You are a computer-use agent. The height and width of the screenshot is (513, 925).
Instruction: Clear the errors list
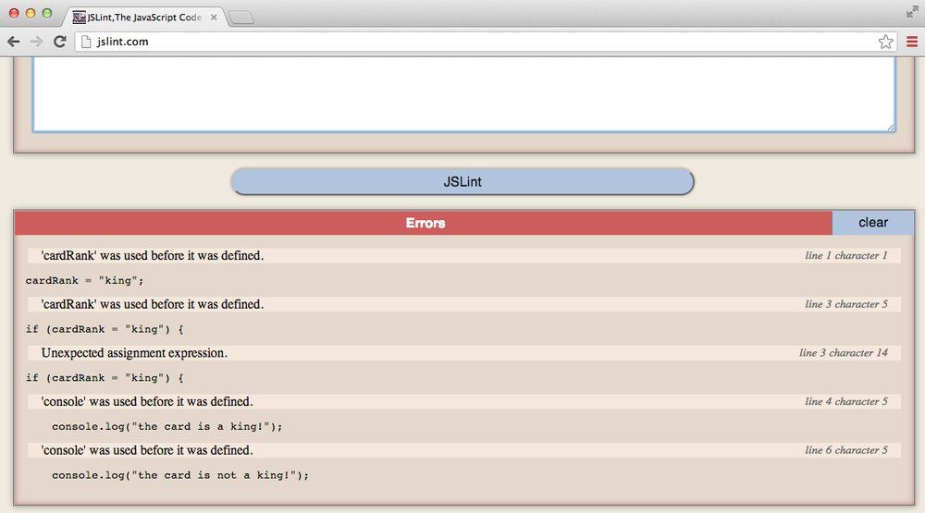point(873,222)
